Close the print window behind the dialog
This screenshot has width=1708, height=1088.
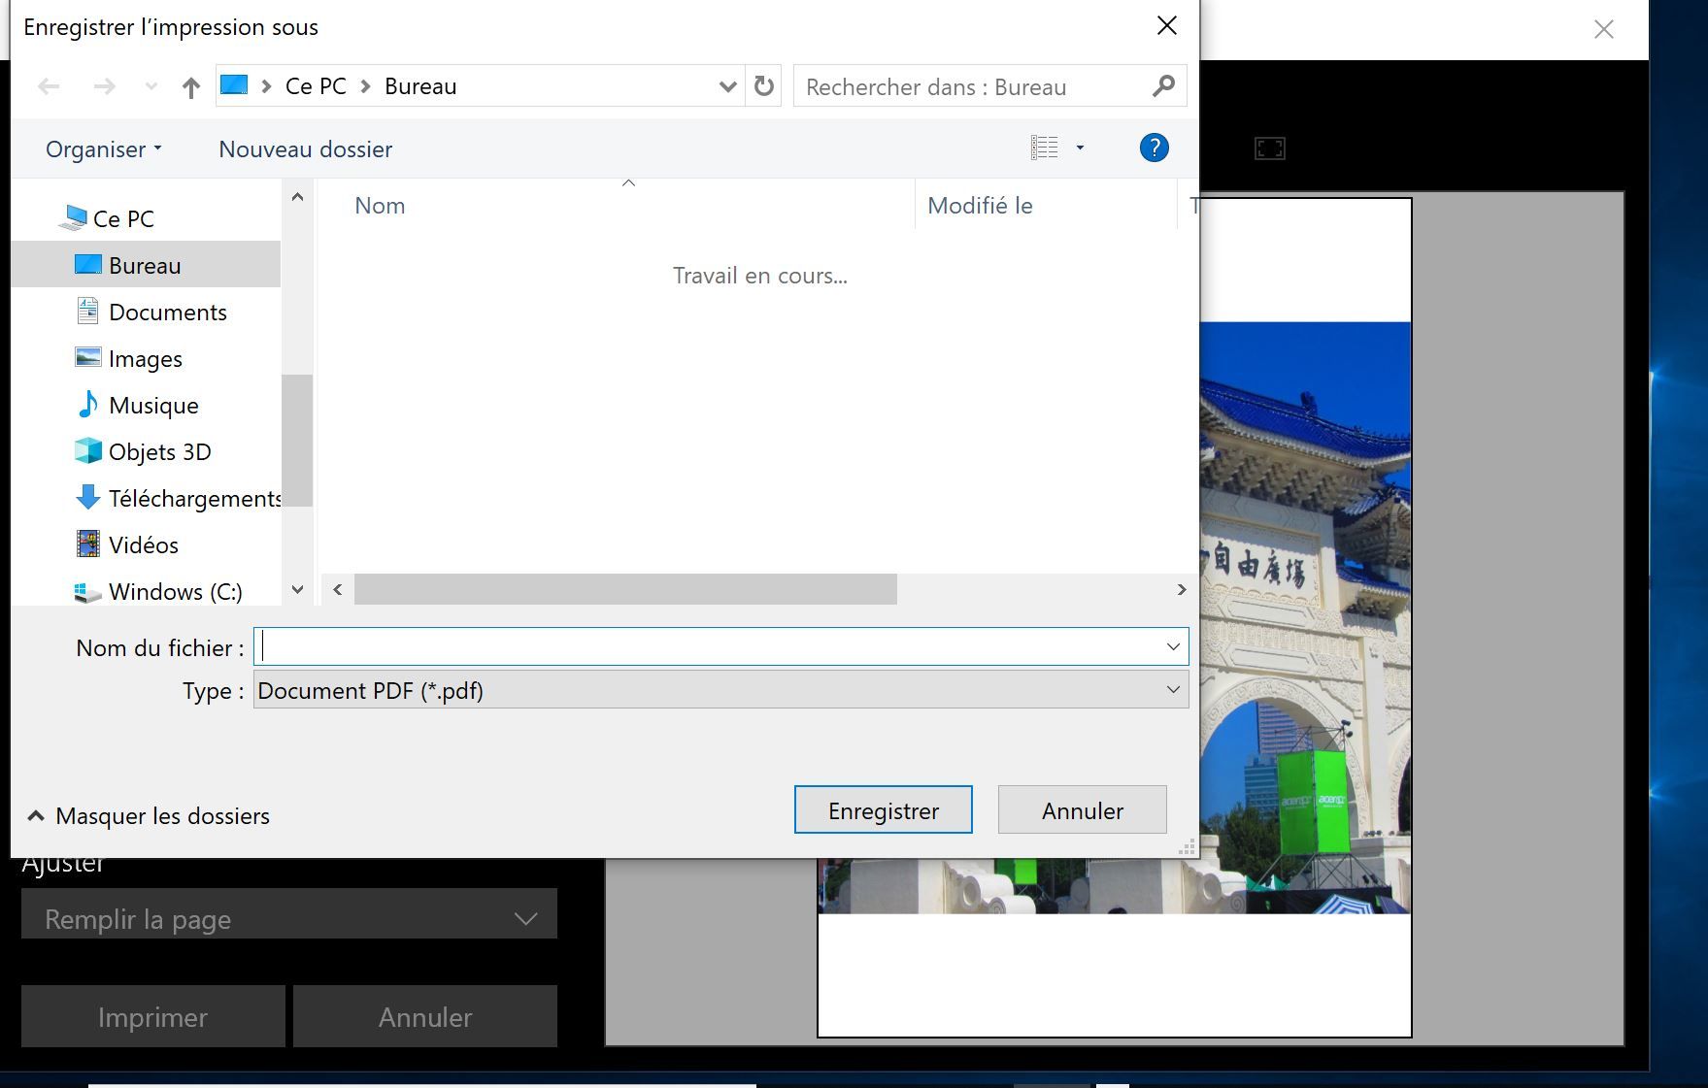click(1604, 29)
